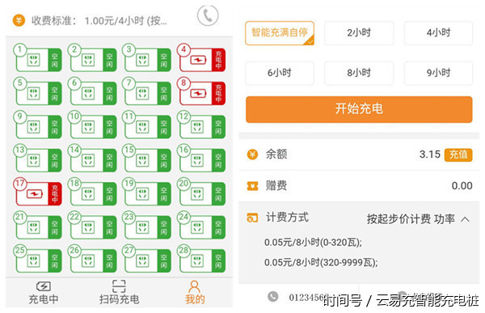Tap the 余额 yuan coin icon
485x313 pixels.
click(x=252, y=154)
